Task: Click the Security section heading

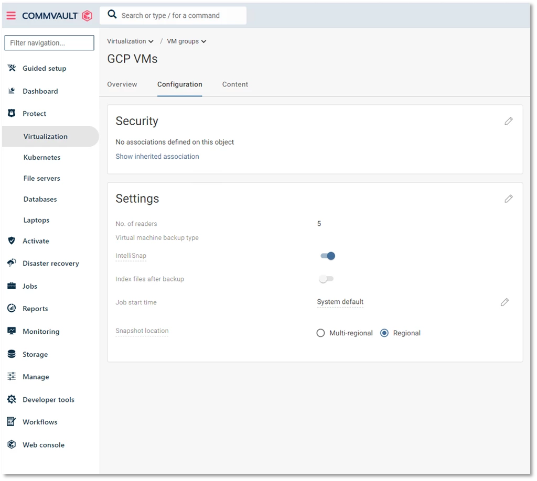Action: (137, 121)
